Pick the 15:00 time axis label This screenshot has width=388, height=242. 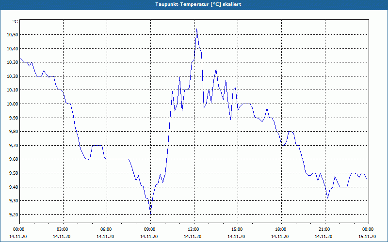(x=237, y=229)
